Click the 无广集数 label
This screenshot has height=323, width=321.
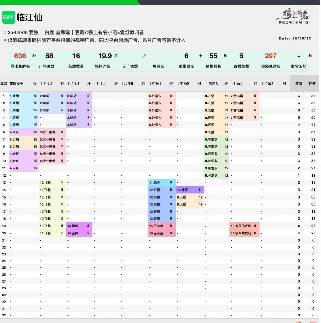pyautogui.click(x=130, y=66)
